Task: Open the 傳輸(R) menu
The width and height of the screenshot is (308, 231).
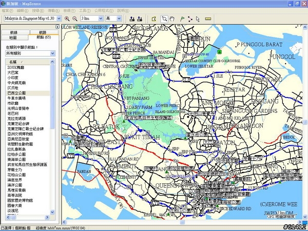Action: pos(53,11)
